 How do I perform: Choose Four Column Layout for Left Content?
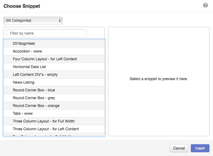click(54, 59)
